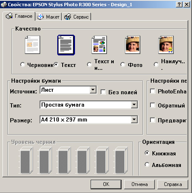The width and height of the screenshot is (192, 193).
Task: Open the Размер paper size dropdown arrow
Action: click(134, 119)
